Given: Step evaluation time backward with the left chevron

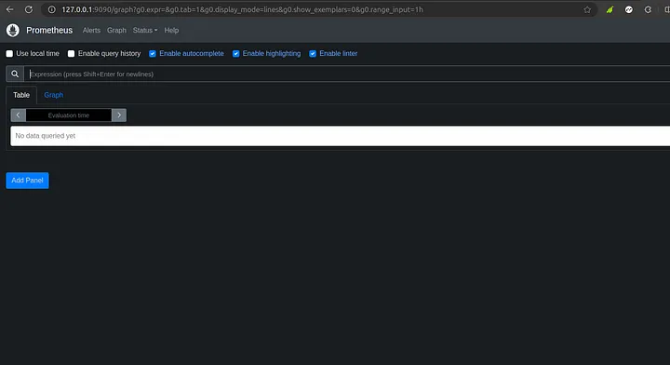Looking at the screenshot, I should (18, 115).
